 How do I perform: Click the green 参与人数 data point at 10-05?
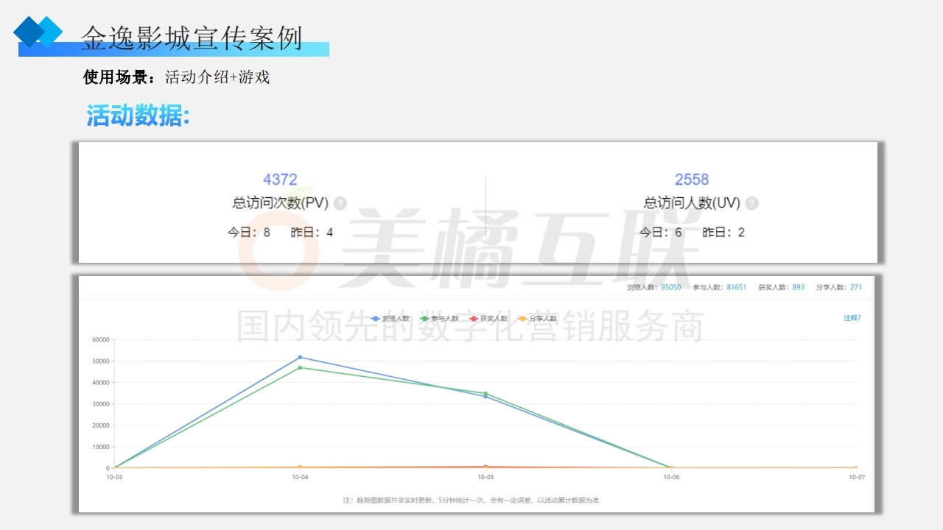(x=485, y=393)
